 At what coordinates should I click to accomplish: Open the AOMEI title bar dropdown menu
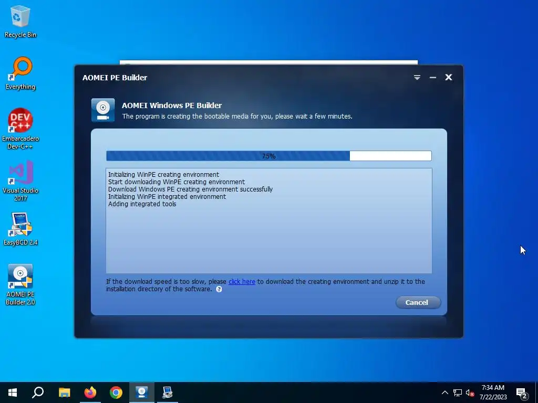tap(417, 78)
